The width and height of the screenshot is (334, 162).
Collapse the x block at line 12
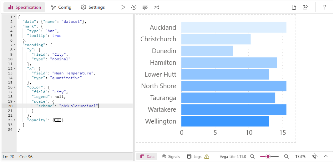pyautogui.click(x=14, y=68)
